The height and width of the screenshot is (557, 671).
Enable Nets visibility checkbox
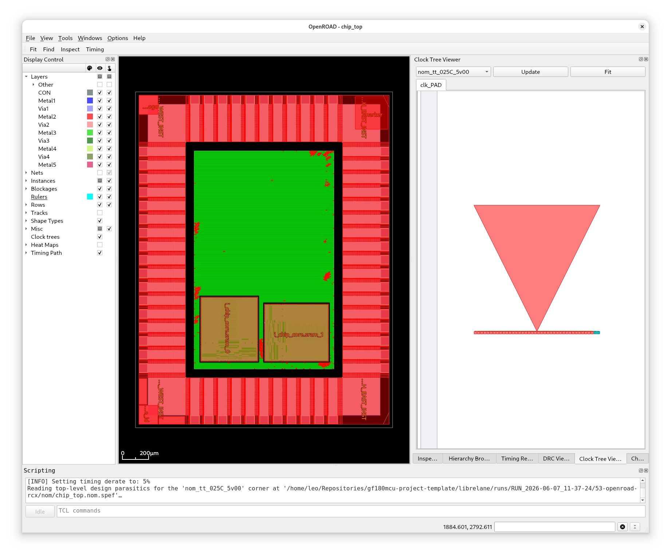(x=100, y=173)
